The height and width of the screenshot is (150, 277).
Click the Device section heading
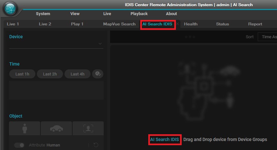coord(16,37)
